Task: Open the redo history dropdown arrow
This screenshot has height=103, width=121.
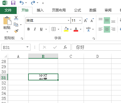Action: pos(38,3)
